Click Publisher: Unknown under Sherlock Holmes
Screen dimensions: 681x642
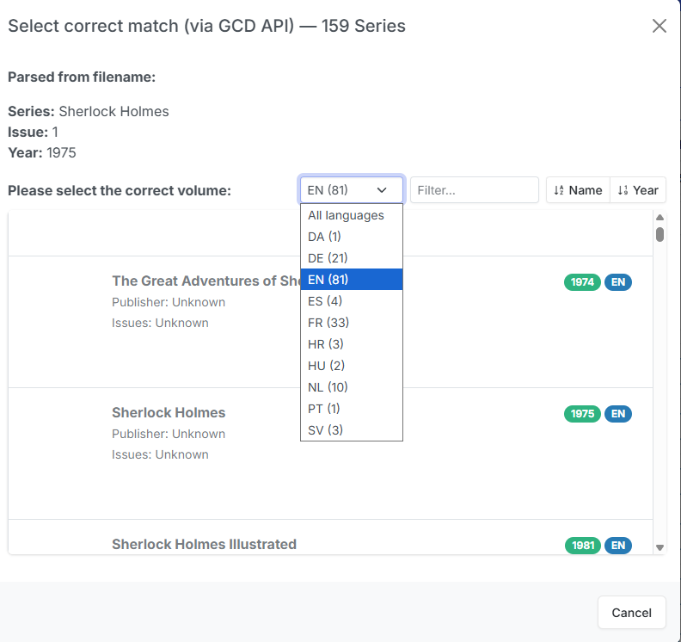pos(169,434)
